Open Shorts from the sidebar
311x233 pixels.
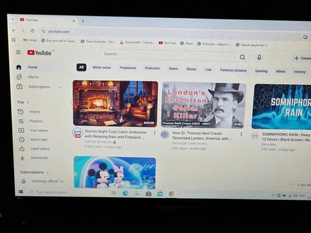coord(33,77)
